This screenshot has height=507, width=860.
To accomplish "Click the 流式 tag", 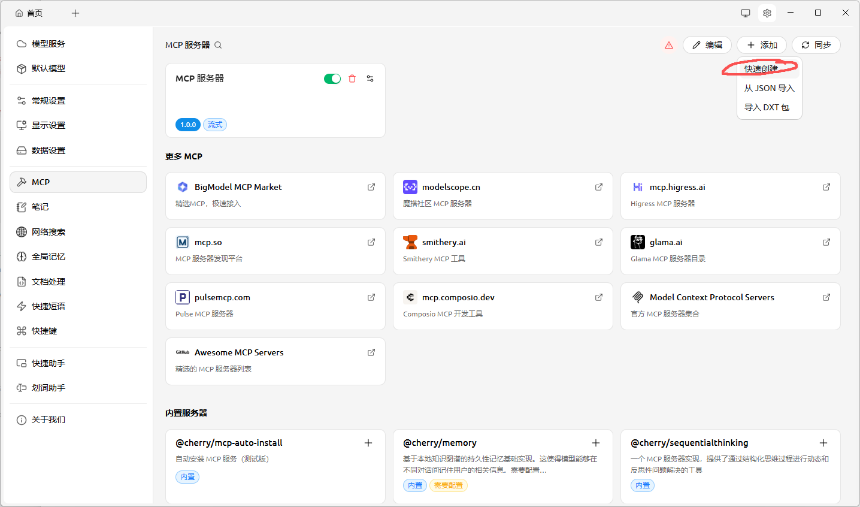I will click(215, 125).
